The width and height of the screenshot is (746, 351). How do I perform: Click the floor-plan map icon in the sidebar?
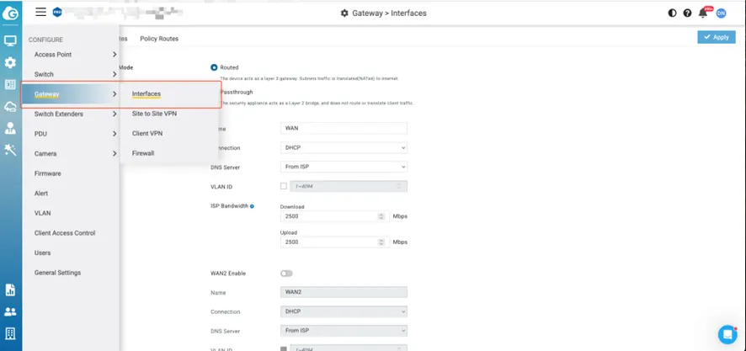click(10, 85)
